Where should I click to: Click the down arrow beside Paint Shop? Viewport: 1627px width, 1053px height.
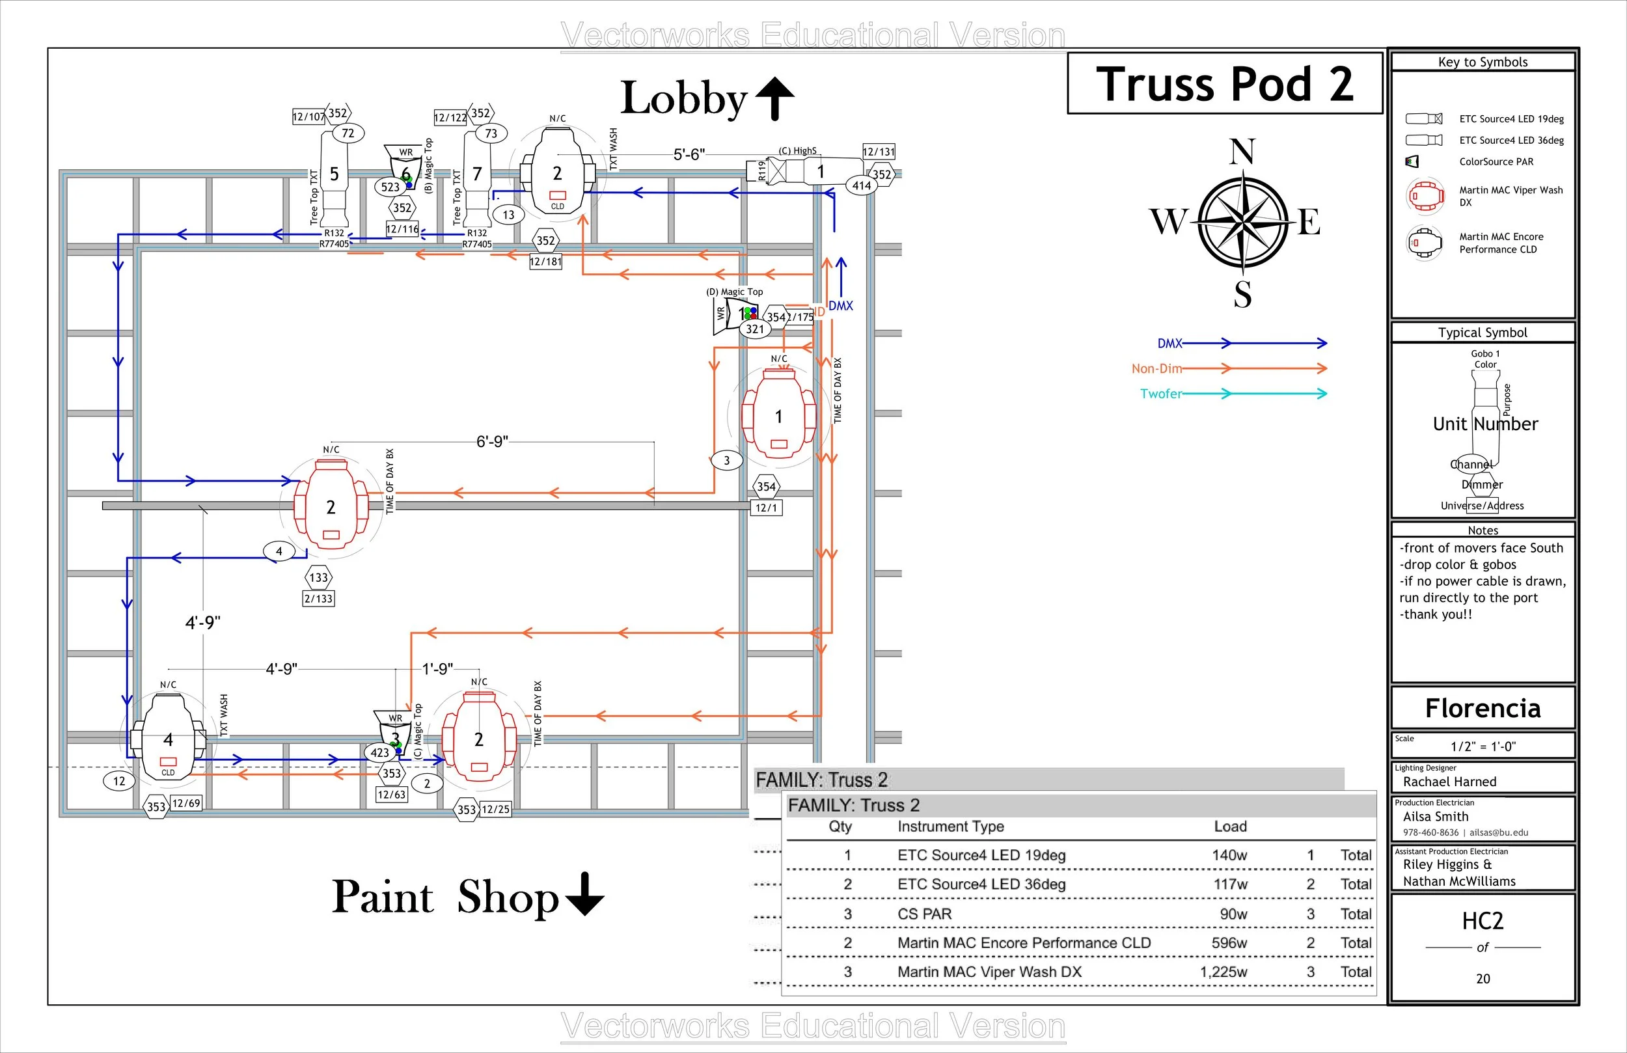pos(585,894)
